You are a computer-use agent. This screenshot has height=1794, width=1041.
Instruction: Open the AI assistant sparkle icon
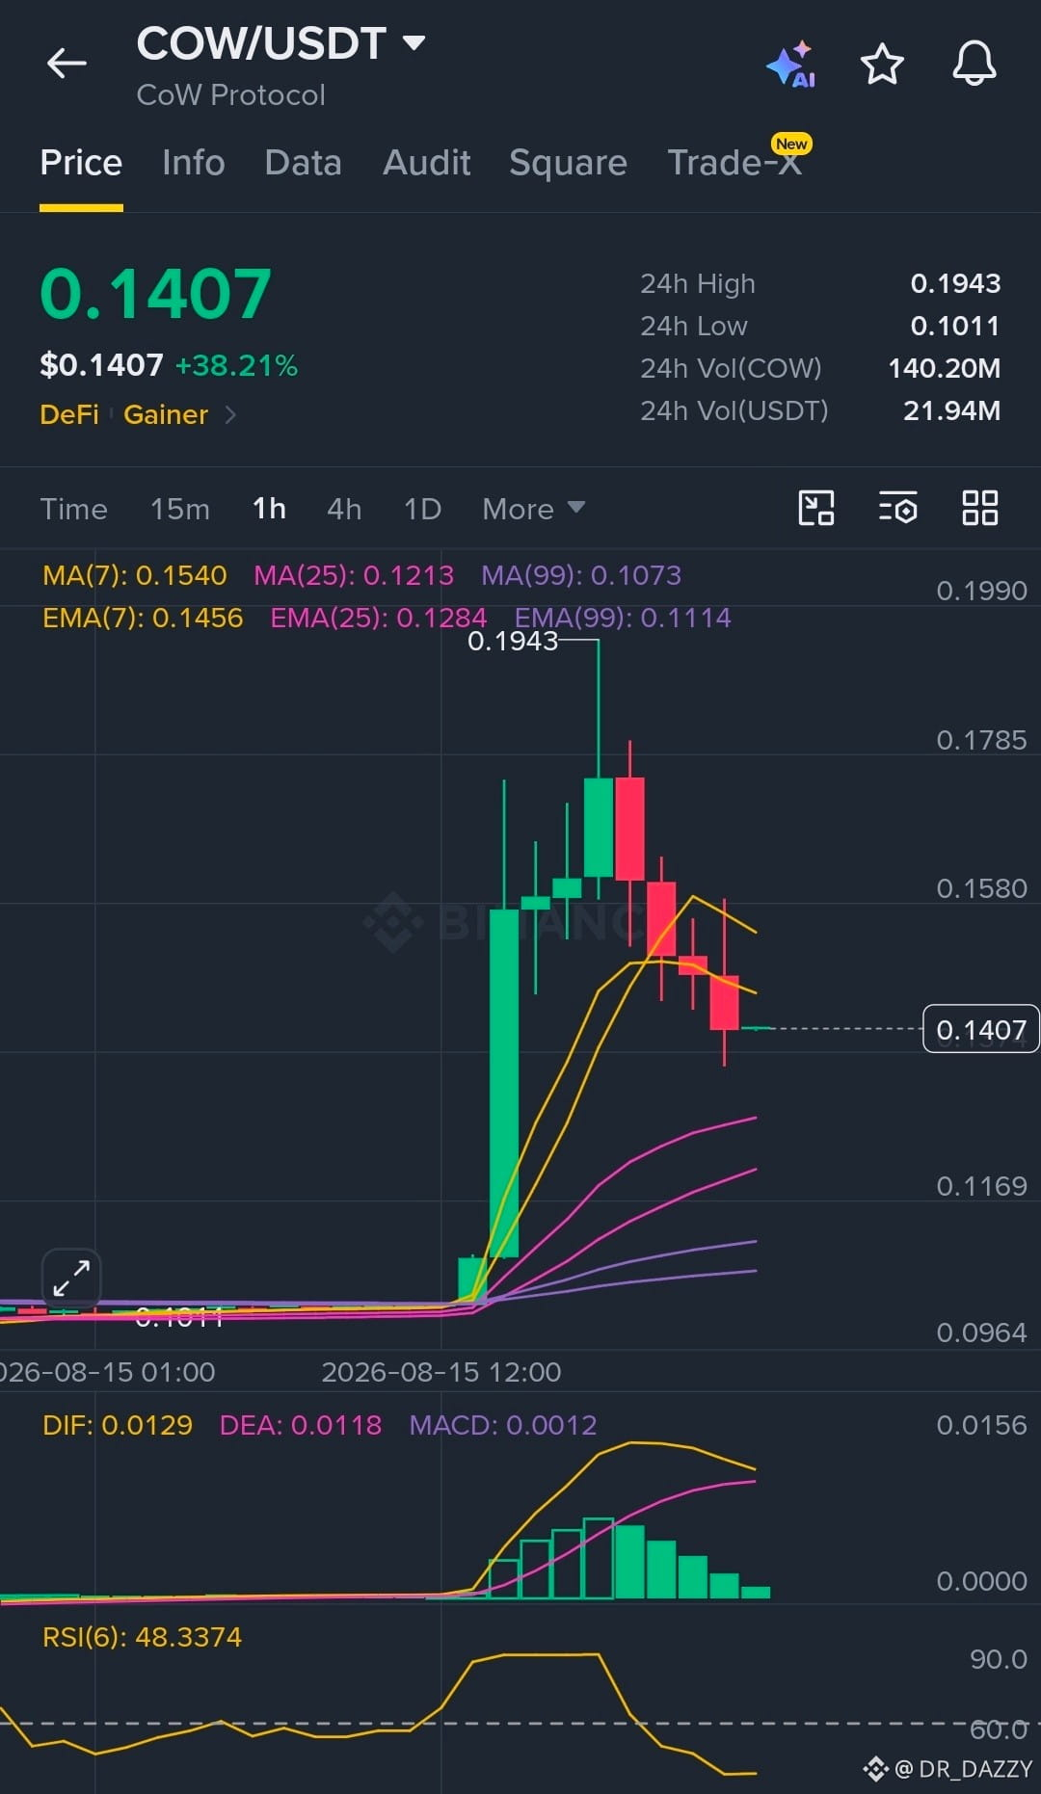(x=791, y=65)
